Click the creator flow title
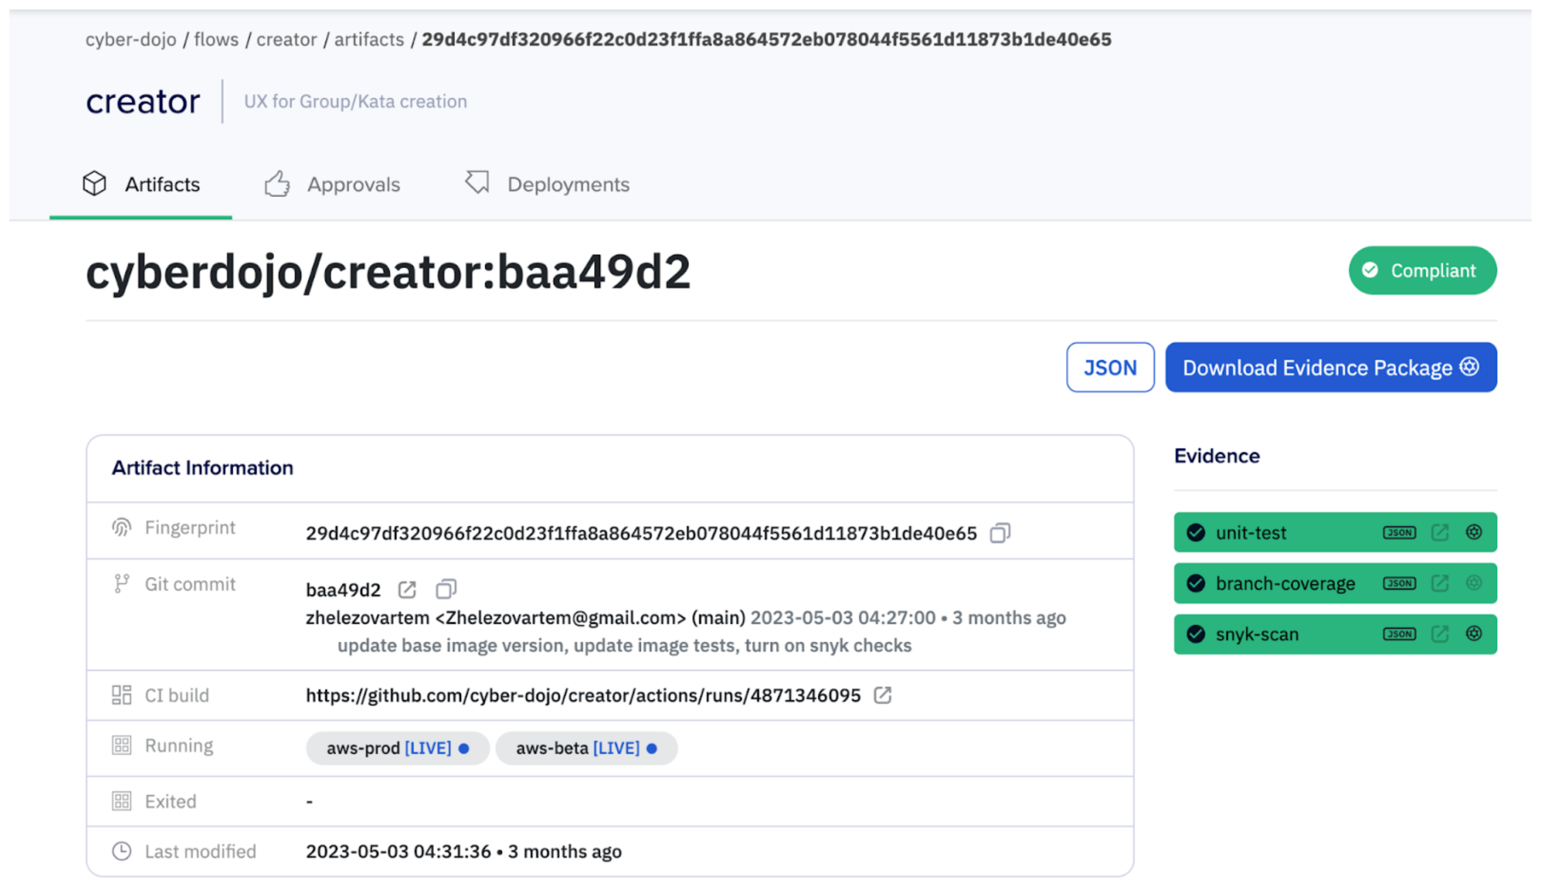 pyautogui.click(x=143, y=101)
